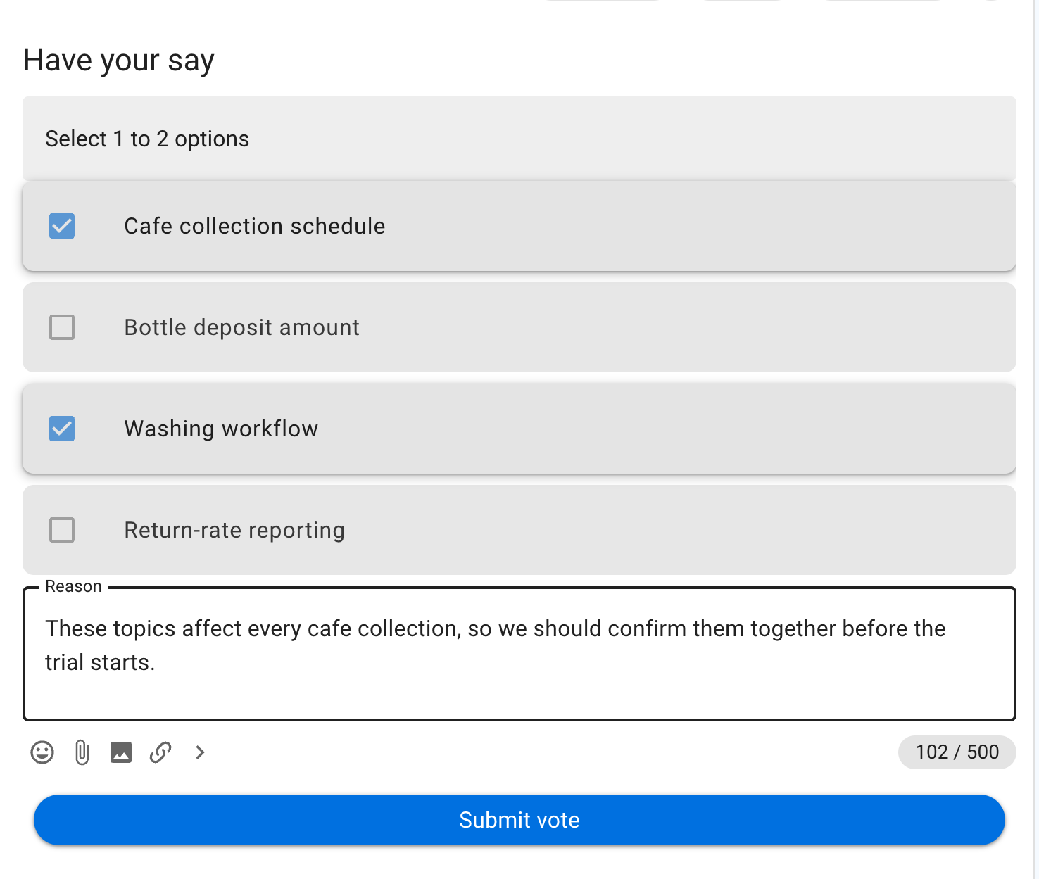Focus the Reason text field
This screenshot has height=879, width=1039.
pos(519,654)
